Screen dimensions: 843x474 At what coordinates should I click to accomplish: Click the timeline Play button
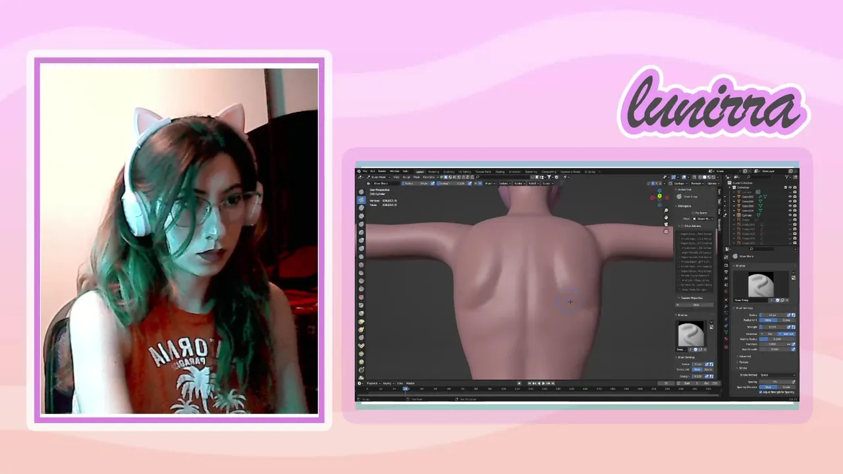click(x=543, y=383)
